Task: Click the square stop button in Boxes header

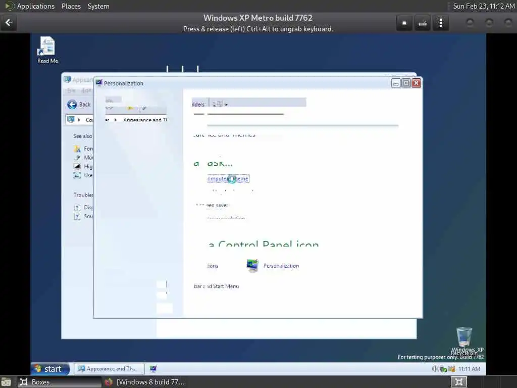Action: pyautogui.click(x=404, y=23)
